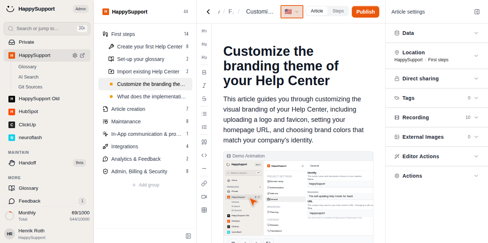Viewport: 488px width, 243px height.
Task: Insert a block quote
Action: (204, 142)
